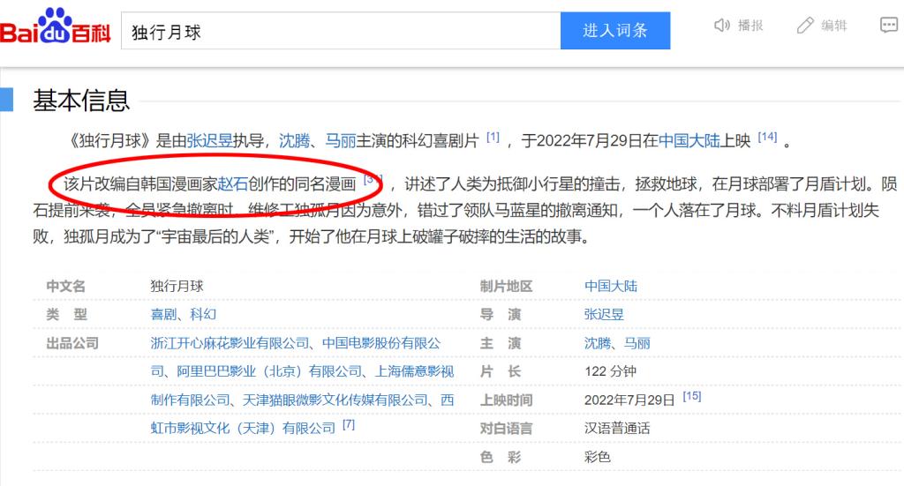
Task: Click the 中文名 label
Action: point(65,286)
